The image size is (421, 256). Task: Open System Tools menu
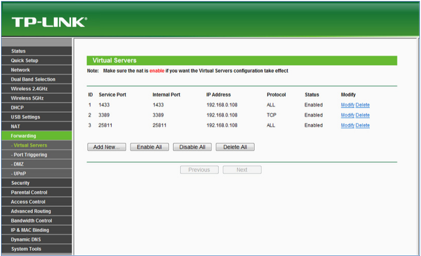(37, 249)
